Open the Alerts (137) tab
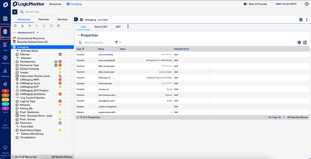Screen dimensions: 311x159 pyautogui.click(x=101, y=27)
